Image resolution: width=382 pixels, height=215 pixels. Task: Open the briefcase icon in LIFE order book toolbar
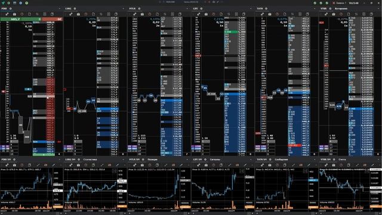click(x=206, y=14)
